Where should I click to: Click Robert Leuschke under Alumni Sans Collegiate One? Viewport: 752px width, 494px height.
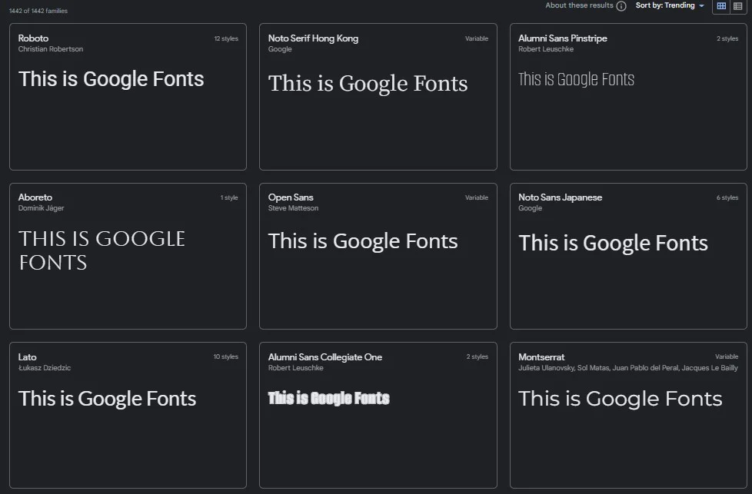296,368
